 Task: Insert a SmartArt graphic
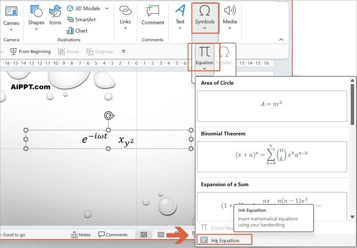[x=84, y=19]
